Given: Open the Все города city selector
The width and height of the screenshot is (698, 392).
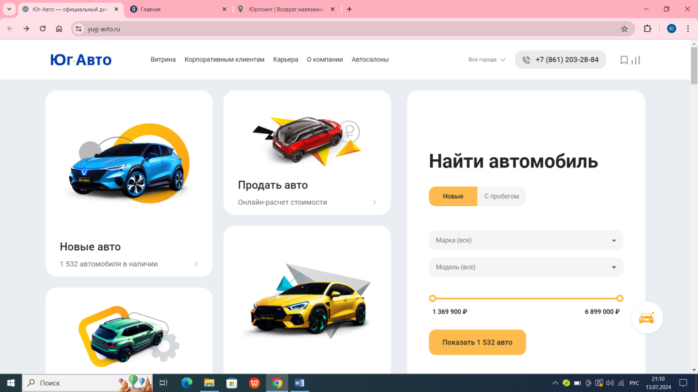Looking at the screenshot, I should click(487, 60).
